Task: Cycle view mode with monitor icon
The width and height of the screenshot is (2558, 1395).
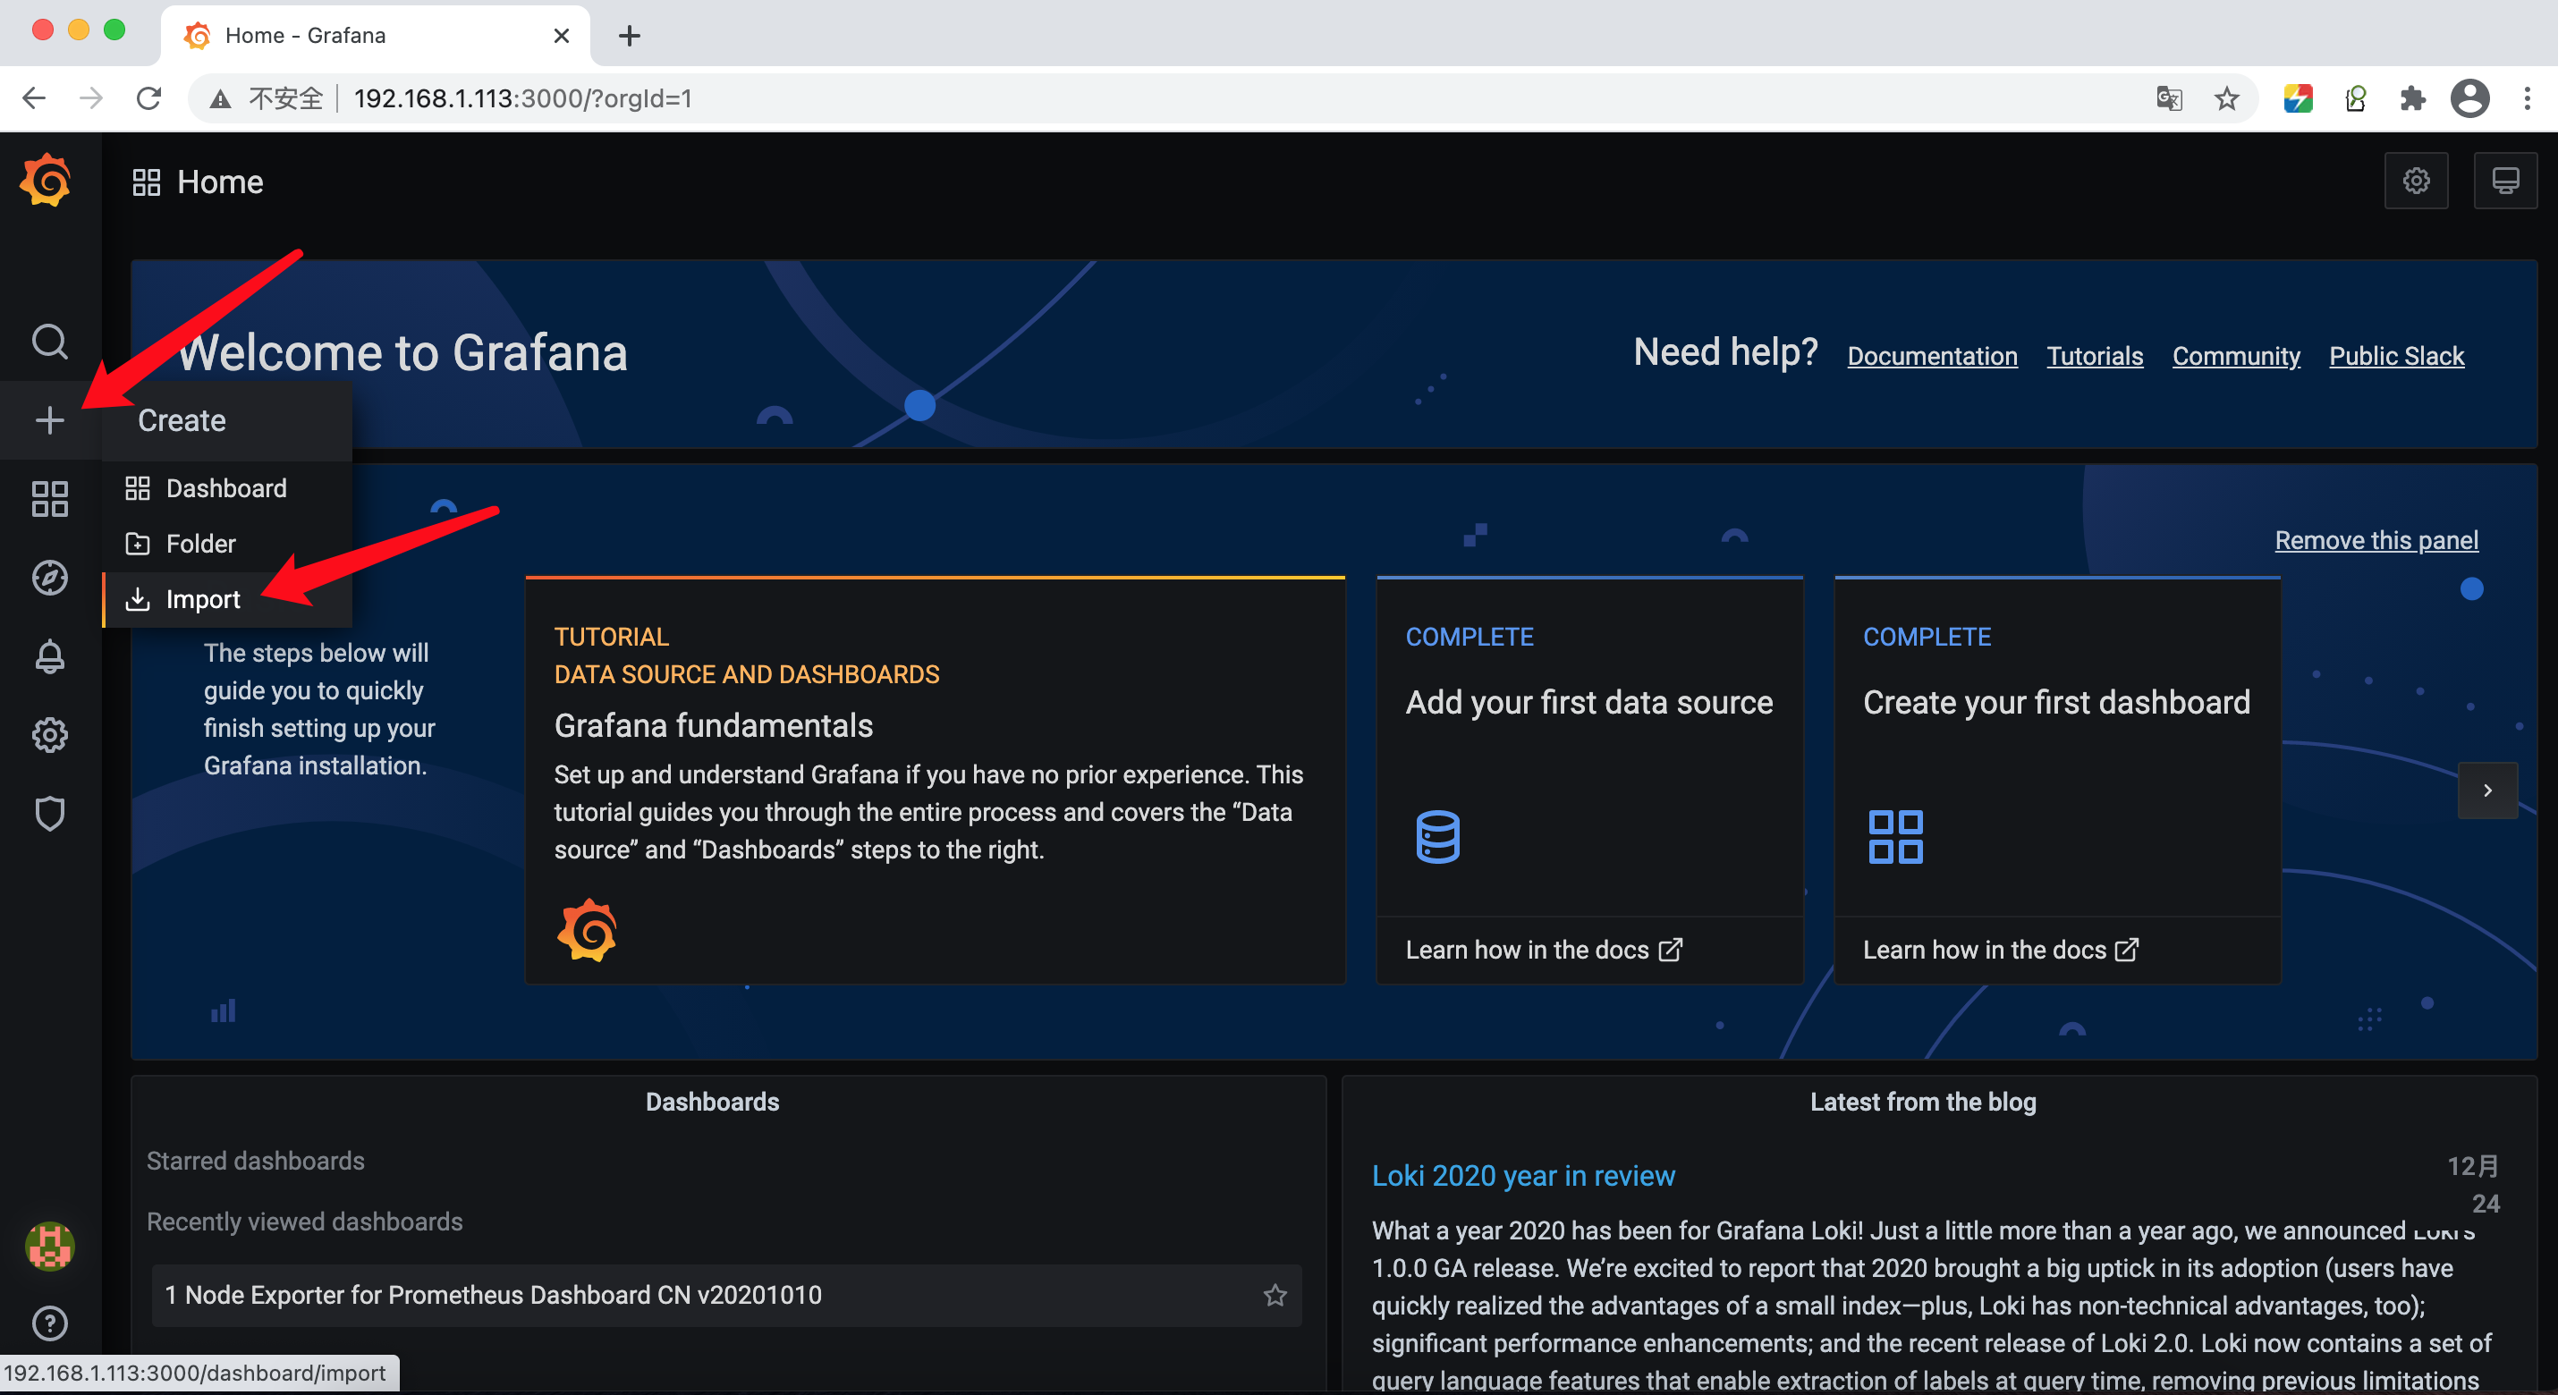Action: coord(2504,181)
